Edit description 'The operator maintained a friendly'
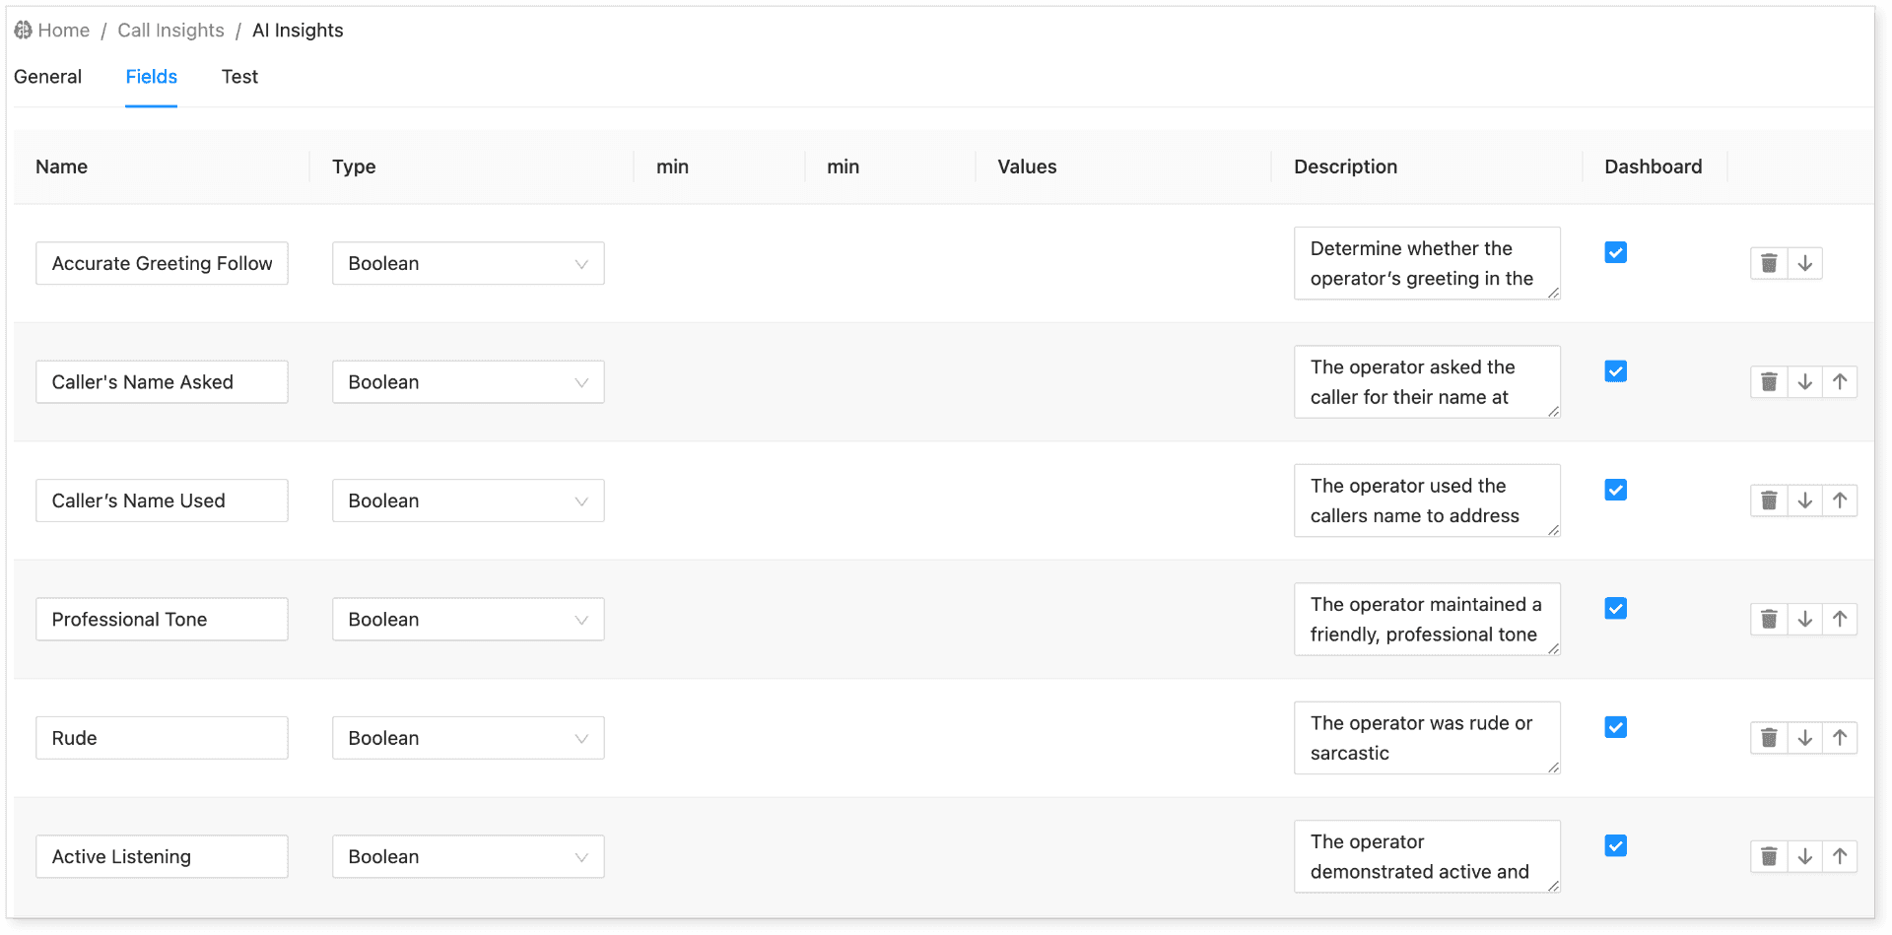Image resolution: width=1892 pixels, height=935 pixels. pyautogui.click(x=1427, y=619)
